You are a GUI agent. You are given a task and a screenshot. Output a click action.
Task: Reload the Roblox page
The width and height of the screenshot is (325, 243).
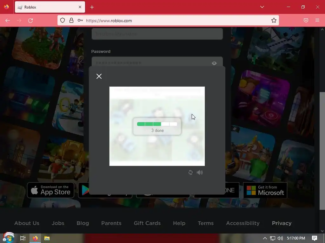(x=30, y=21)
